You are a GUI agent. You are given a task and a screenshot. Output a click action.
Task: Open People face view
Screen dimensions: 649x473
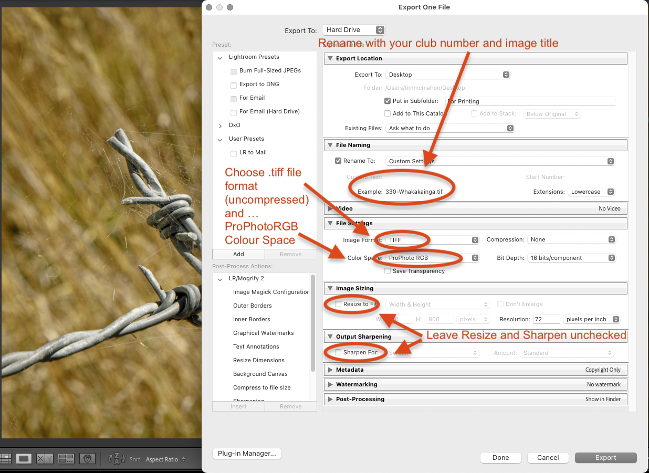tap(87, 458)
